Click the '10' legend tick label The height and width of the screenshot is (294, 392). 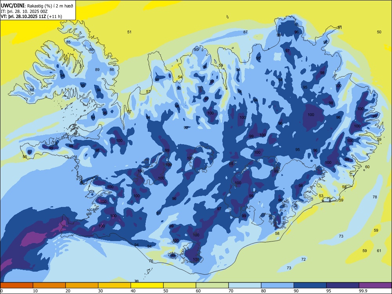pos(35,291)
